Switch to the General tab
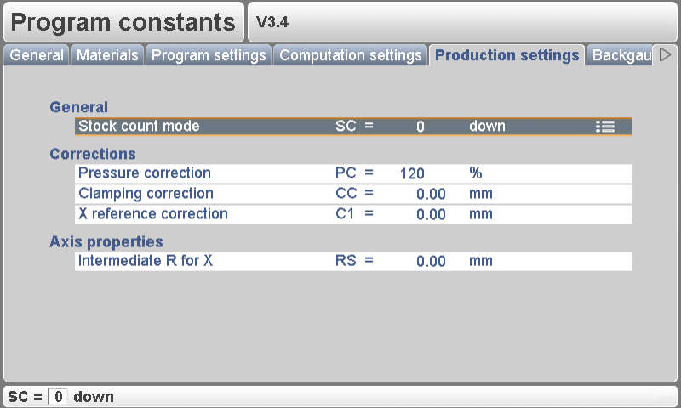This screenshot has width=681, height=408. click(37, 55)
